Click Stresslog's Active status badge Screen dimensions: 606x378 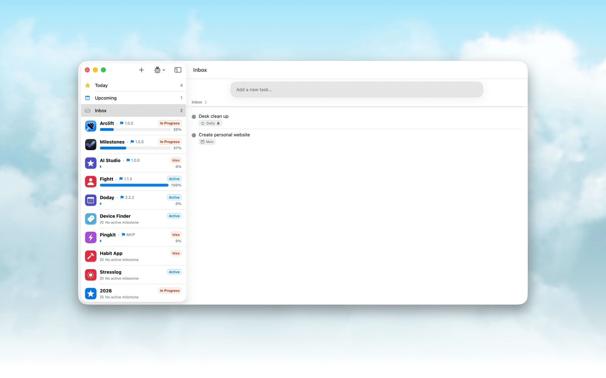174,272
